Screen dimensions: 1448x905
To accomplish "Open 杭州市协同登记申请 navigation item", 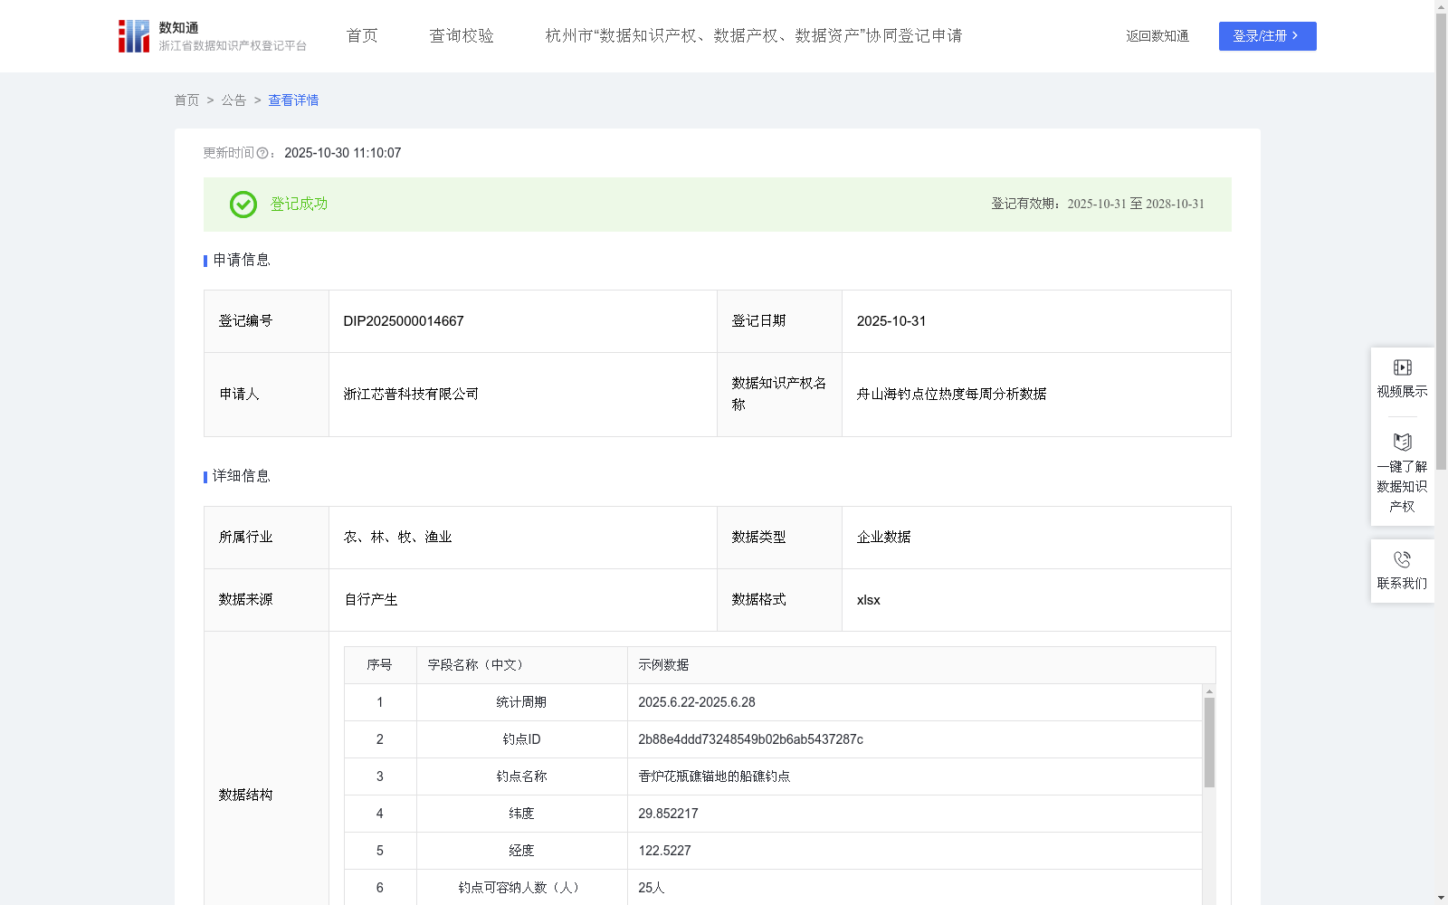I will [754, 36].
